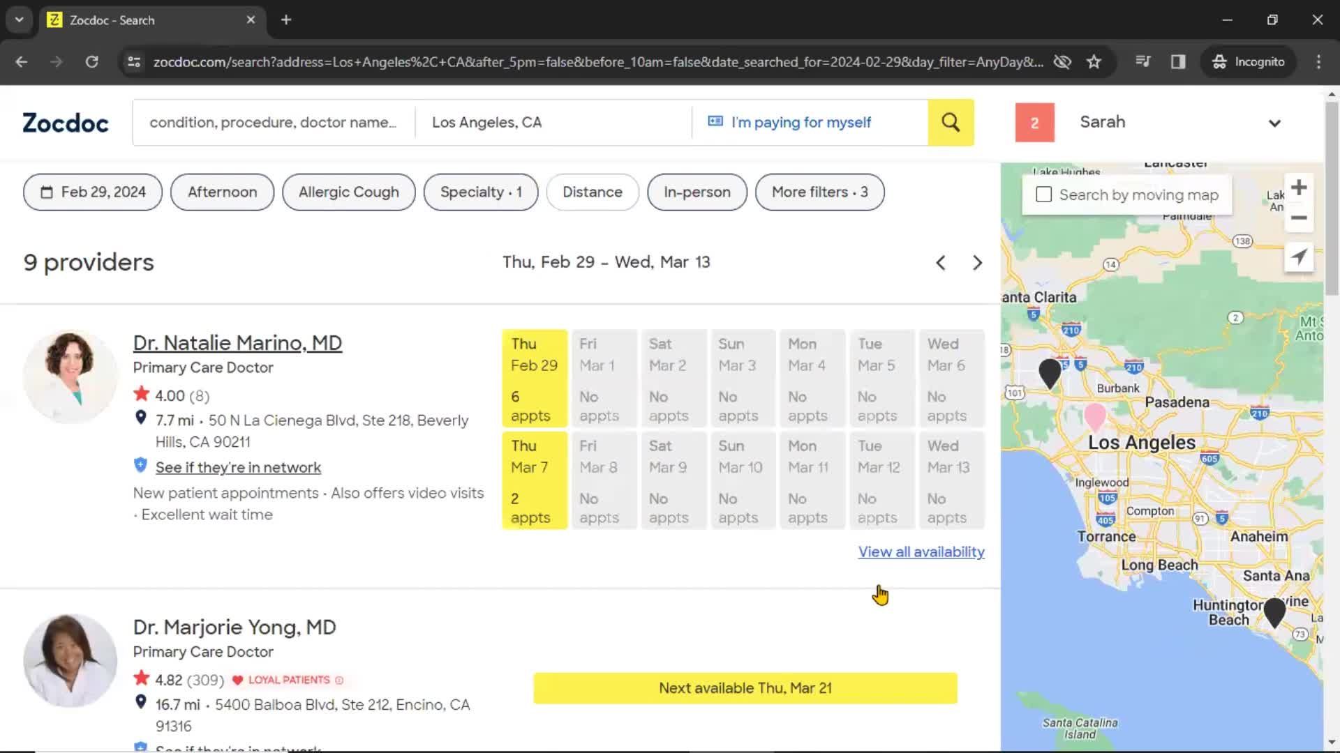Click the Mon Mar 4 no appts cell
This screenshot has width=1340, height=753.
click(812, 379)
